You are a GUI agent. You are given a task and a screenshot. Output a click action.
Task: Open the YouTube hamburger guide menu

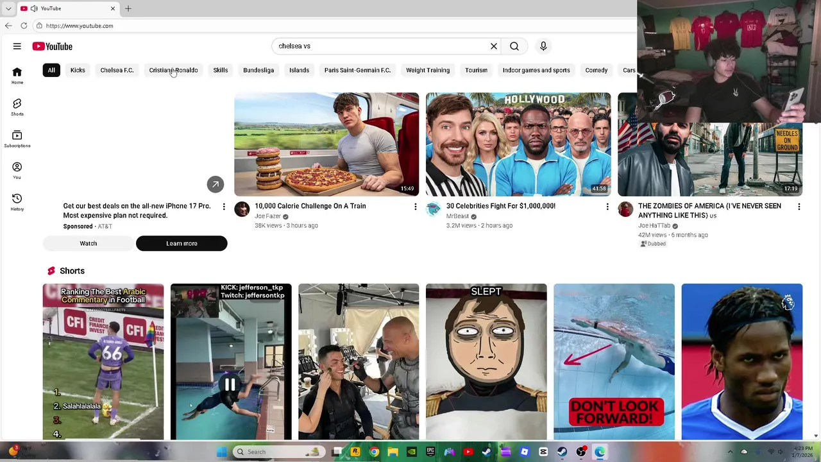(17, 46)
